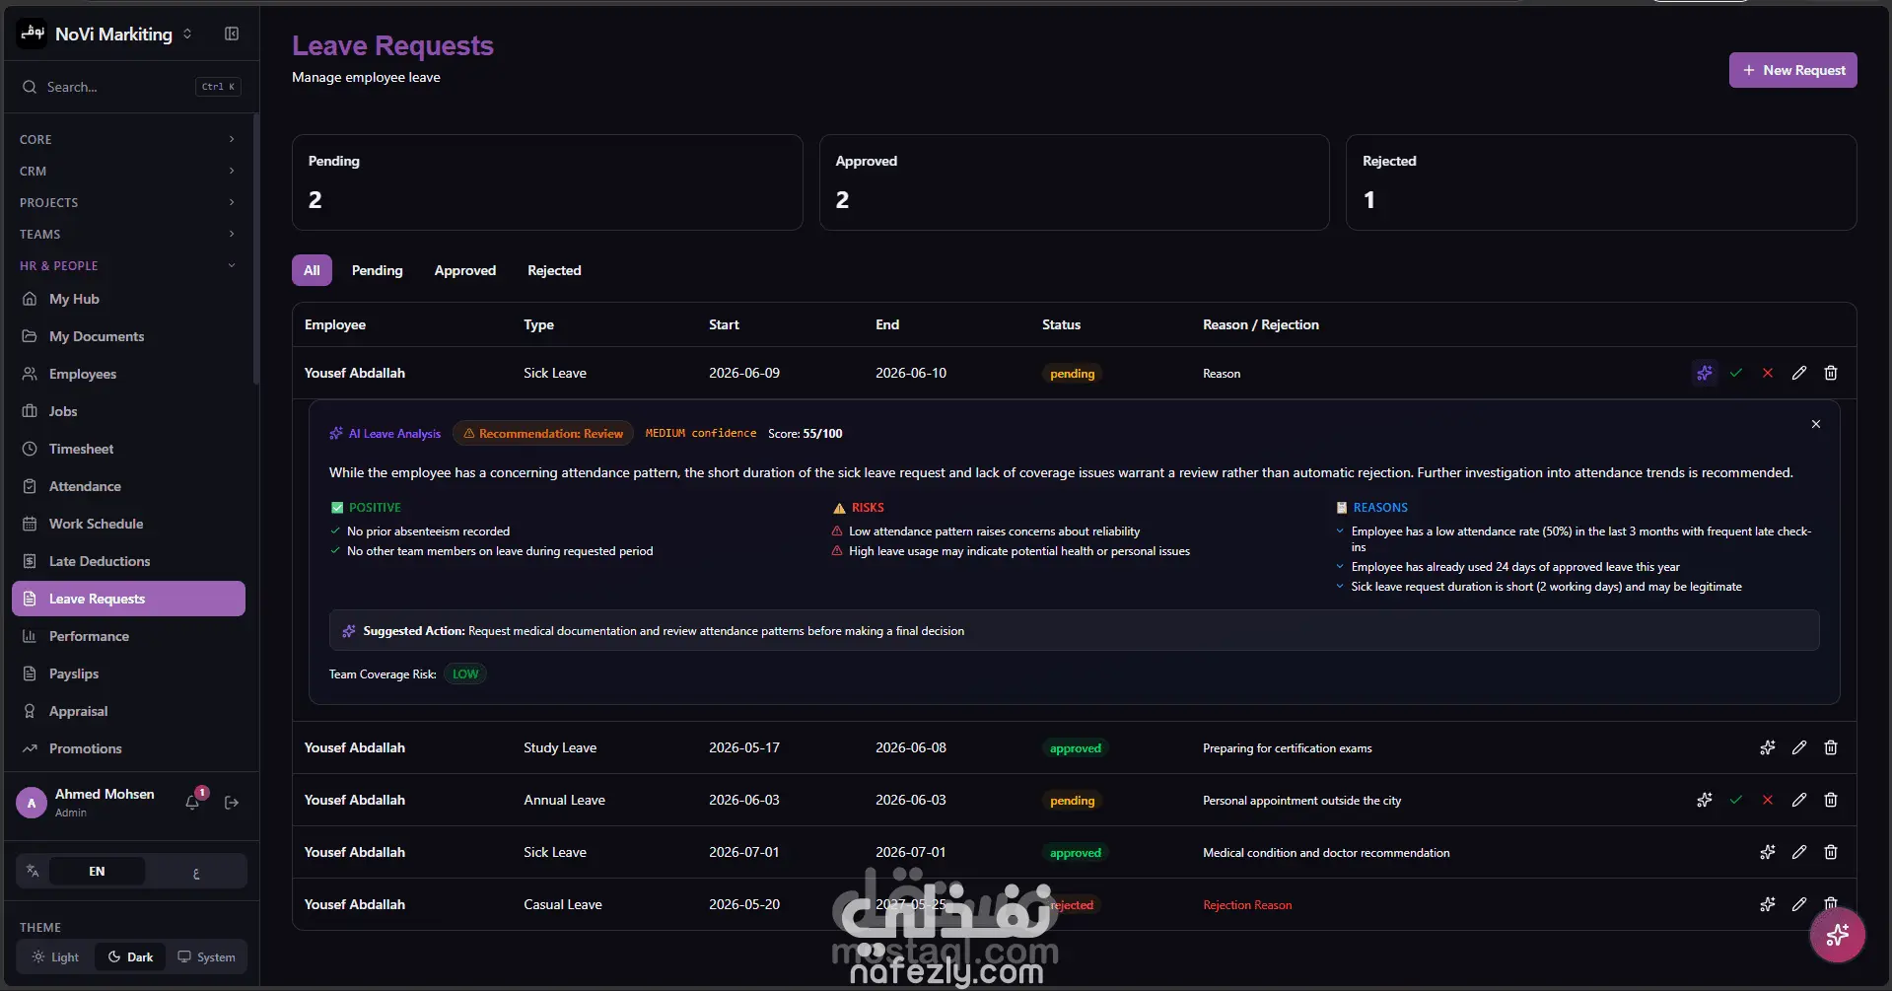
Task: Go to Employees page
Action: click(x=128, y=374)
